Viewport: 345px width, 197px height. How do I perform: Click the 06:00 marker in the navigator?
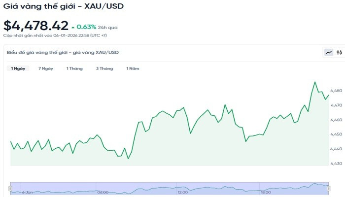coord(103,192)
